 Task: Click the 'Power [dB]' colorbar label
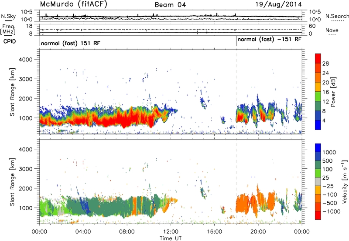[333, 92]
